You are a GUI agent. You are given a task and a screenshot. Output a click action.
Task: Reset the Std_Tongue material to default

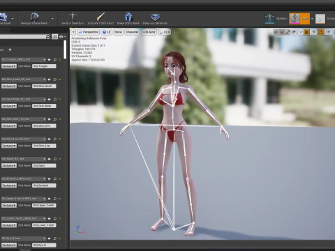pos(60,60)
